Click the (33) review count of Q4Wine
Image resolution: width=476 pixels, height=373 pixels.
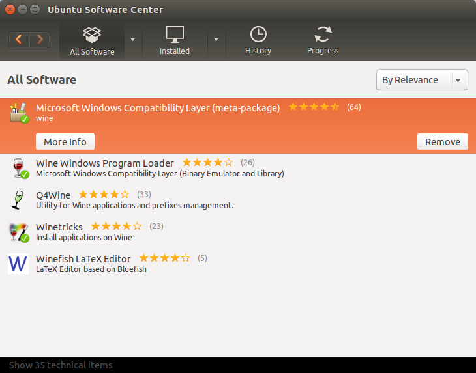(x=144, y=195)
